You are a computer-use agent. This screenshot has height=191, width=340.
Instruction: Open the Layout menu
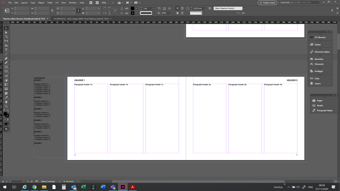24,3
